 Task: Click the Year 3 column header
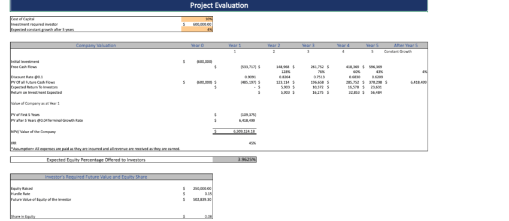coord(308,45)
